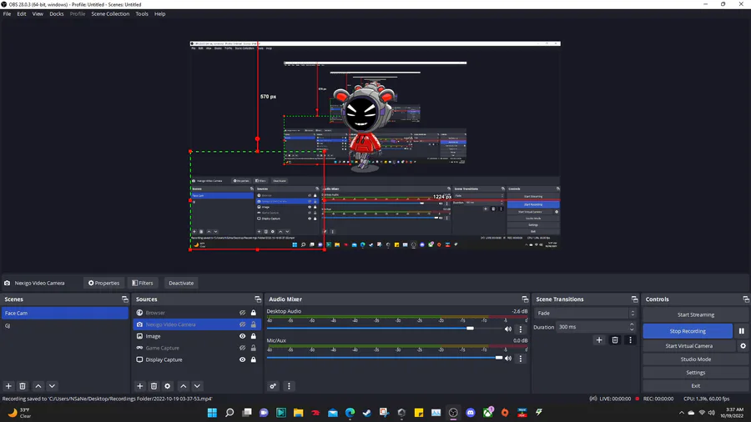
Task: Move scene up in Scenes panel
Action: tap(38, 386)
